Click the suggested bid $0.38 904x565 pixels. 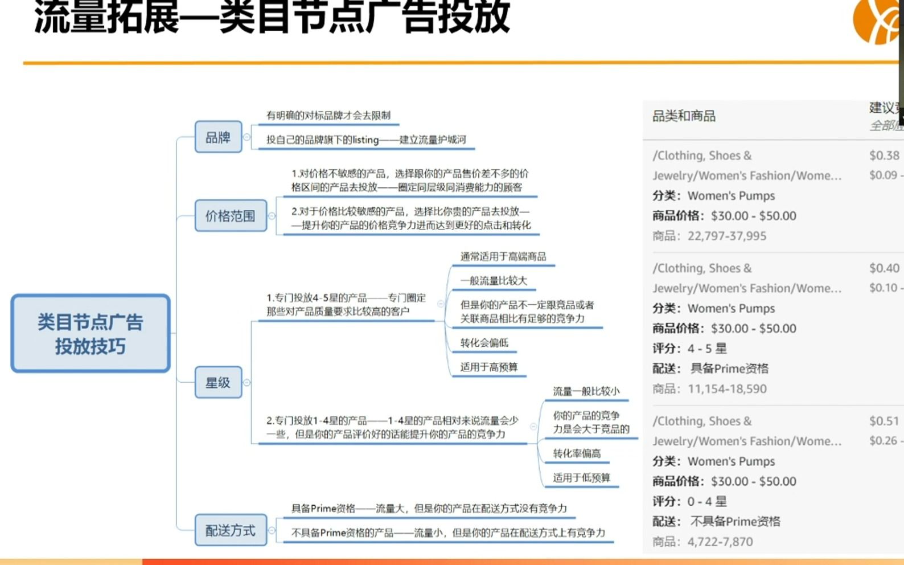click(884, 155)
